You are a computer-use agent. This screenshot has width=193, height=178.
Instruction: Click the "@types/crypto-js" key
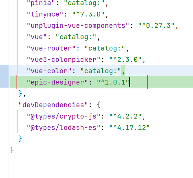[64, 116]
